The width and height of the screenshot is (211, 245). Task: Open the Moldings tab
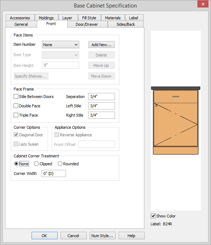pyautogui.click(x=46, y=18)
